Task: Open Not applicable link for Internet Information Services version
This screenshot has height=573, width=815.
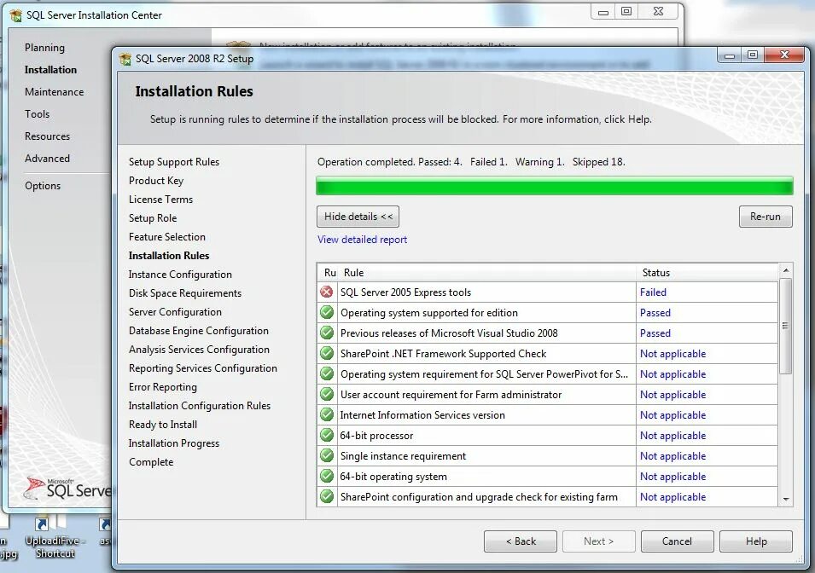Action: pyautogui.click(x=672, y=415)
